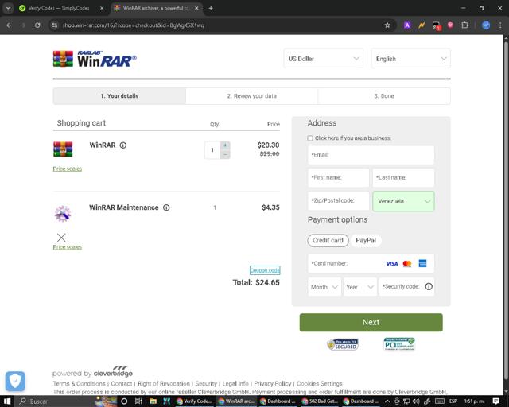Select PayPal payment option

coord(366,241)
